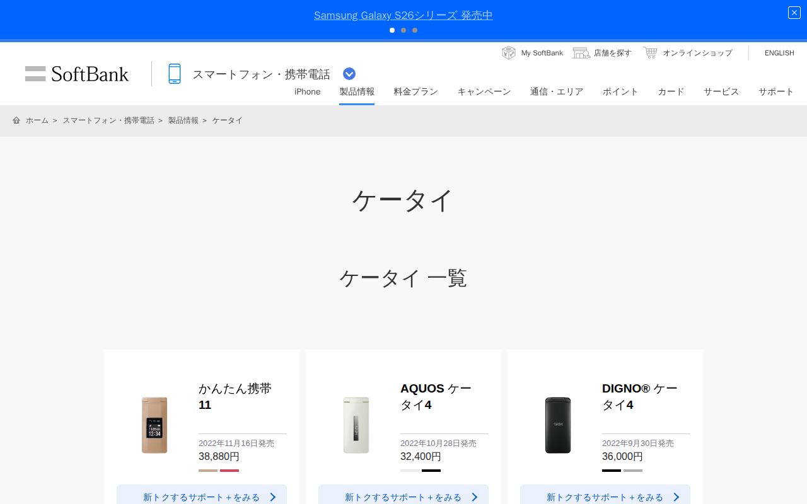Click the smartphone icon beside スマートフォン・携帯電話
The image size is (807, 504).
click(175, 74)
